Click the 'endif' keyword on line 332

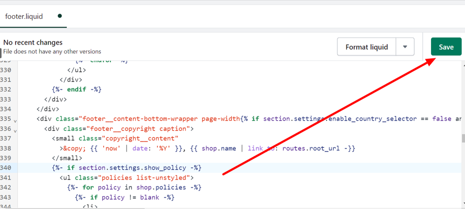point(77,89)
